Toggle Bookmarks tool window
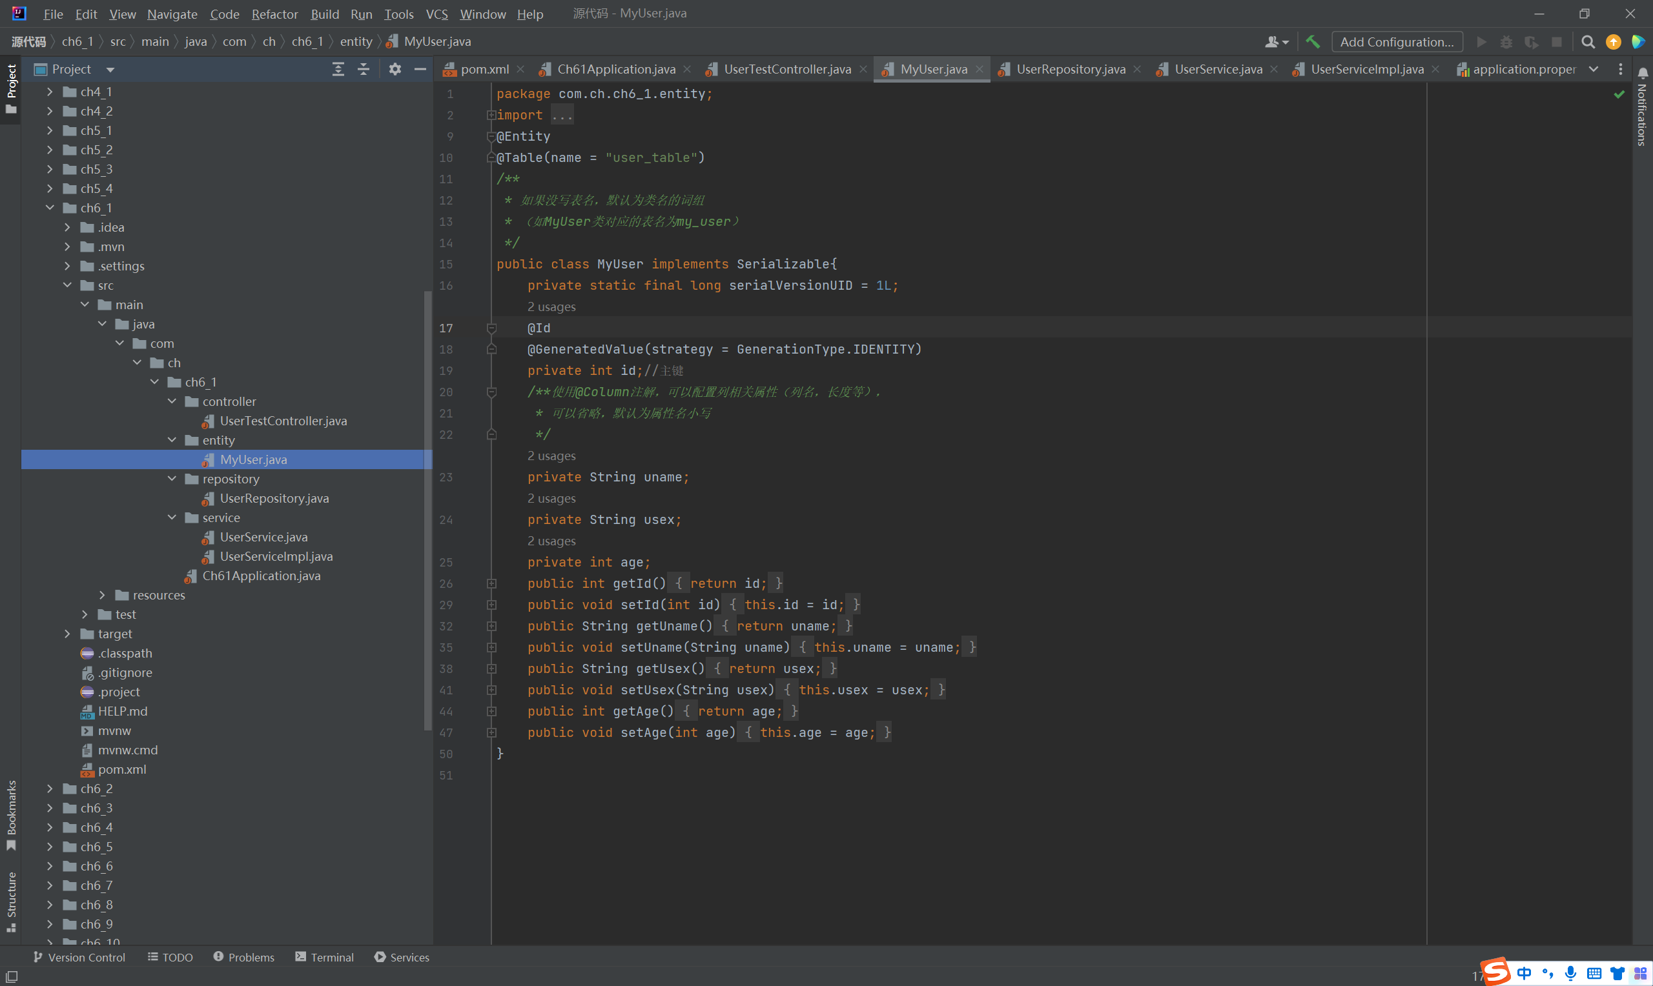This screenshot has height=986, width=1653. click(x=11, y=814)
